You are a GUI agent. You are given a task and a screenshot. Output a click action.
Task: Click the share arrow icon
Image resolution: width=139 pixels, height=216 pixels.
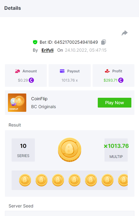[x=125, y=33]
